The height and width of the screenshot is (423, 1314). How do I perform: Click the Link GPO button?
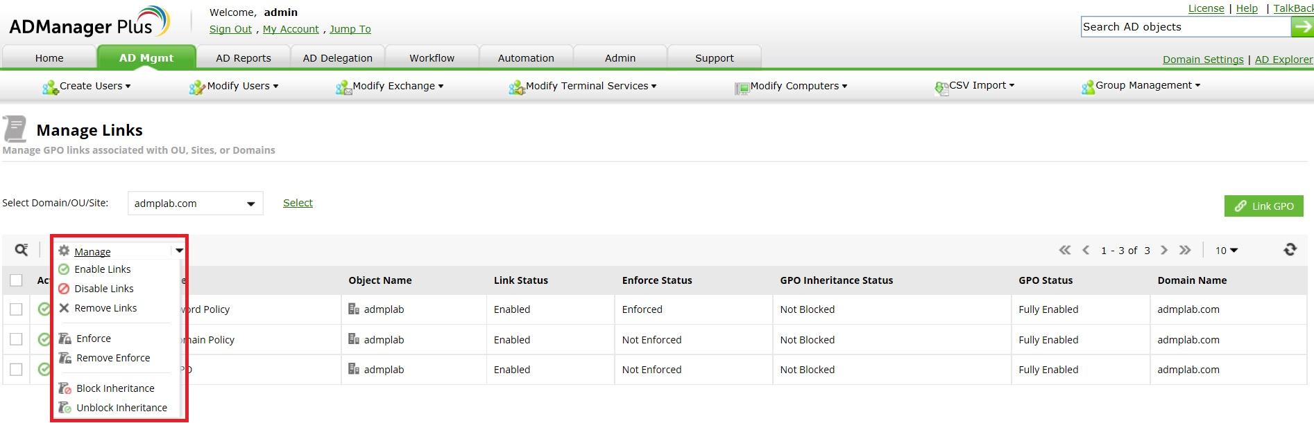pyautogui.click(x=1263, y=206)
